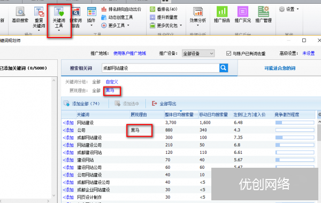
Task: Open 推广报告 promotion report
Action: (x=222, y=15)
